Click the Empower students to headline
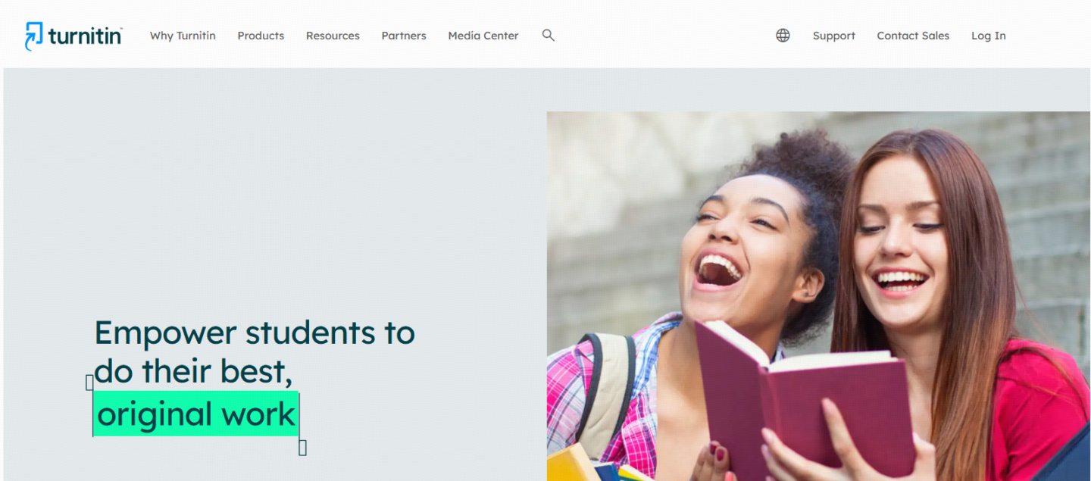Image resolution: width=1091 pixels, height=481 pixels. tap(255, 333)
